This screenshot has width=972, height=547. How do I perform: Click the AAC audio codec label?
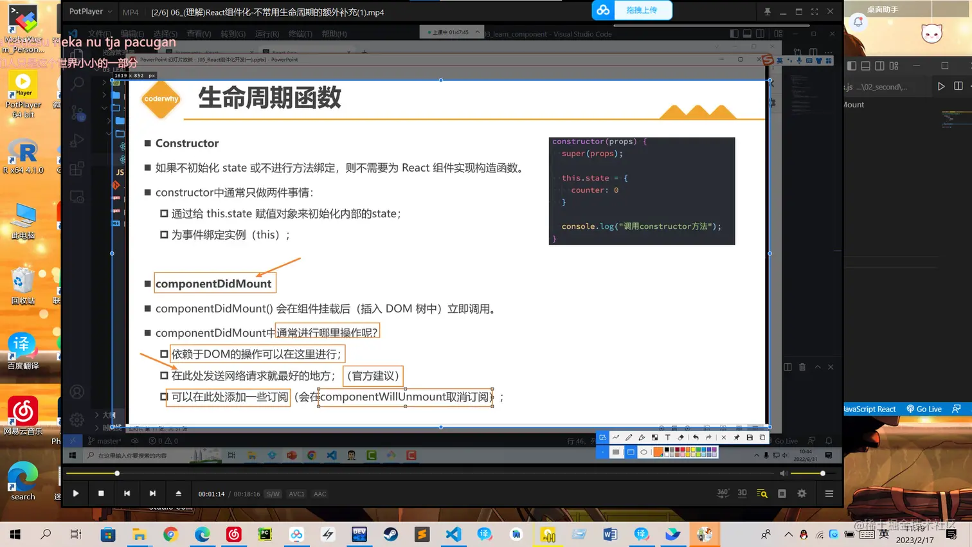point(320,494)
